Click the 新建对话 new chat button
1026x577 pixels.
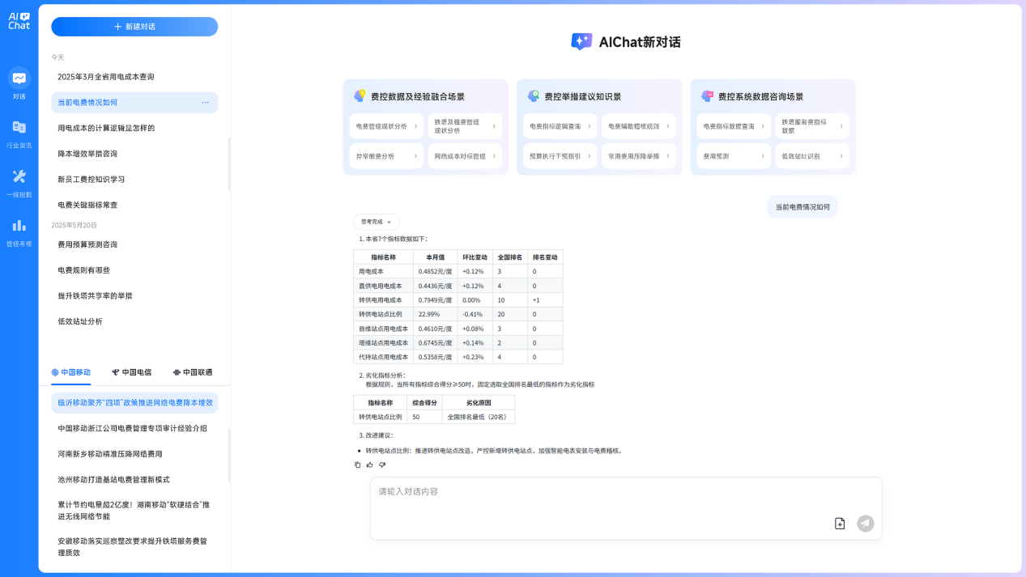click(x=134, y=27)
